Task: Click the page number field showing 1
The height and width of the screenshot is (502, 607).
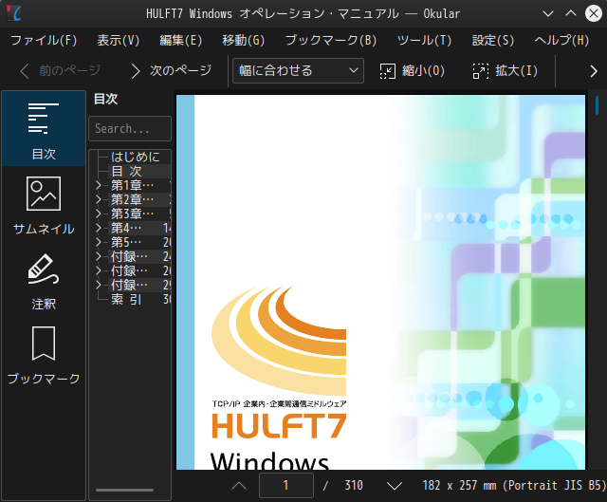Action: coord(286,485)
